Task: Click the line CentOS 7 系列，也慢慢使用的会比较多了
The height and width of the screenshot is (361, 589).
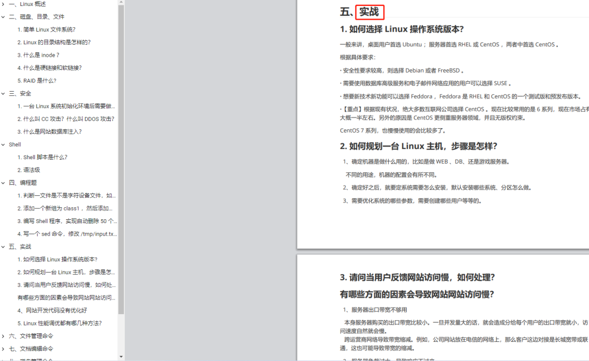Action: point(393,131)
